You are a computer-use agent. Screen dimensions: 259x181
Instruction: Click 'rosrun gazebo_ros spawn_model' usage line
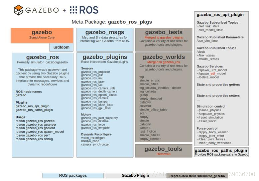pos(40,132)
